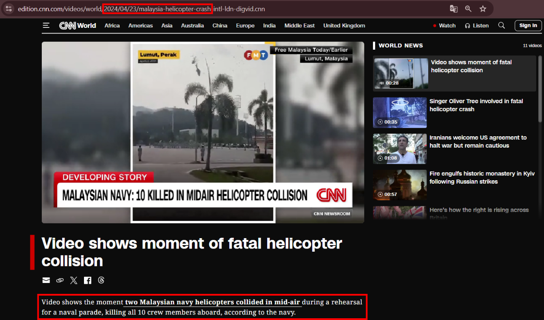The height and width of the screenshot is (320, 544).
Task: Go to the India section
Action: coord(269,26)
